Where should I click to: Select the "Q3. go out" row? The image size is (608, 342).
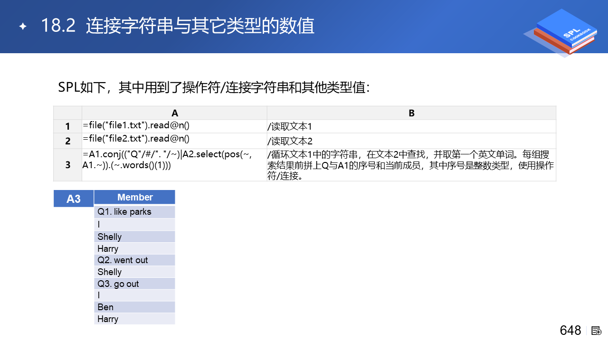click(x=135, y=284)
